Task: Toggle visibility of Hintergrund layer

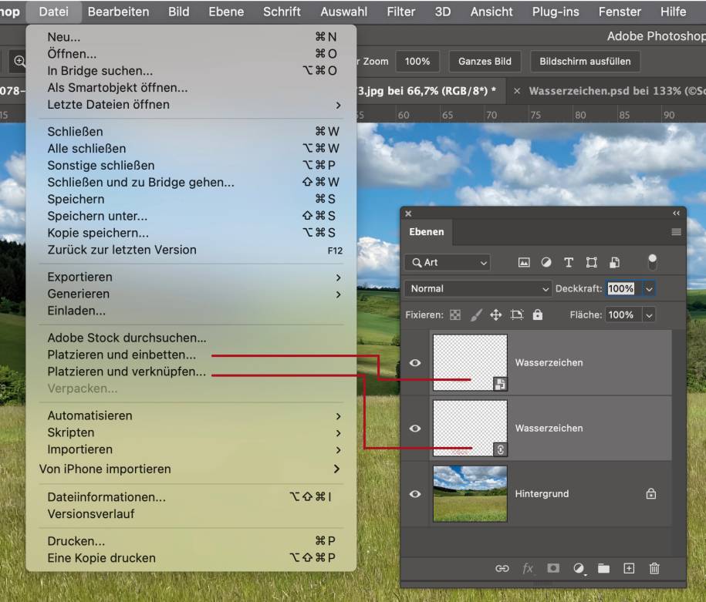Action: (415, 494)
